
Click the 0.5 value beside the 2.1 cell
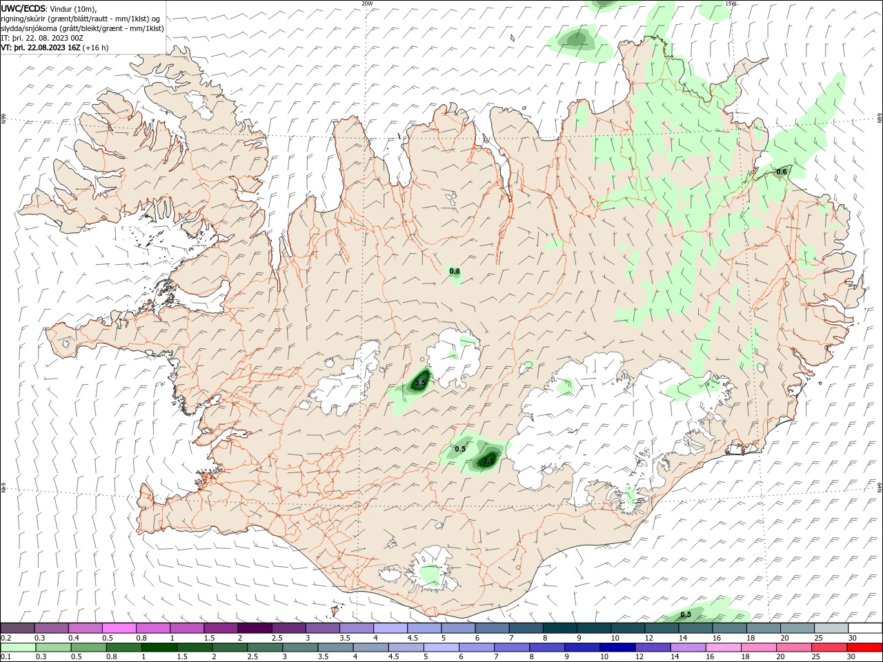pyautogui.click(x=460, y=449)
